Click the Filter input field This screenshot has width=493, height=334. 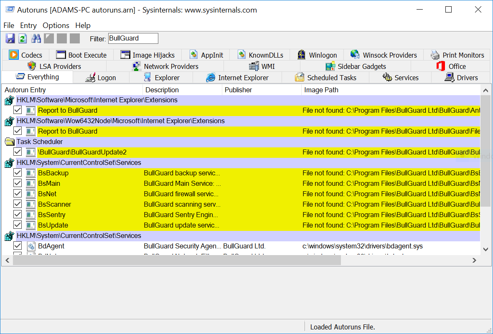click(x=133, y=38)
